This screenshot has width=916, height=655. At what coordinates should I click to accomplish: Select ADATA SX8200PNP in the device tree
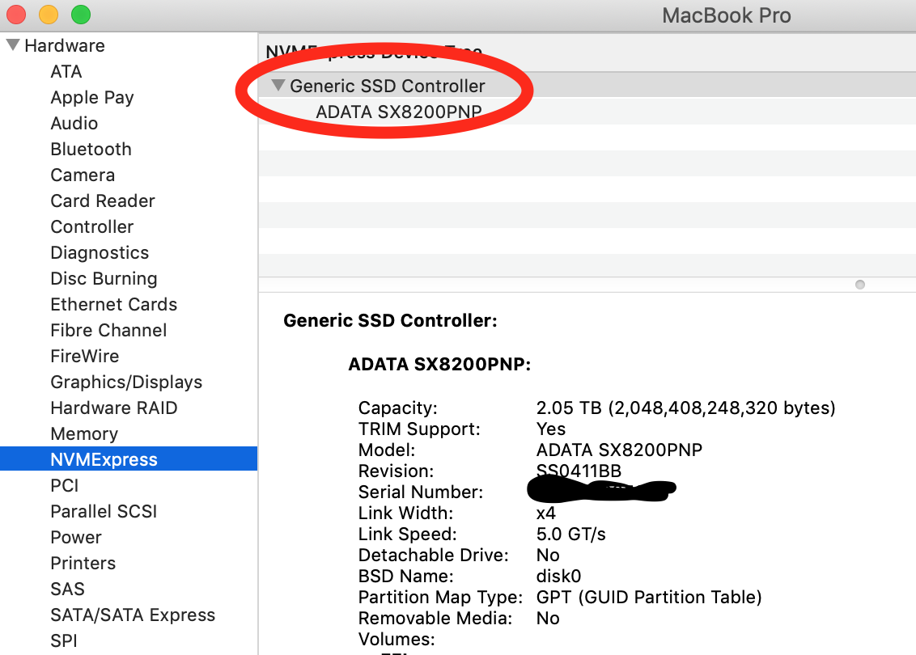point(399,112)
